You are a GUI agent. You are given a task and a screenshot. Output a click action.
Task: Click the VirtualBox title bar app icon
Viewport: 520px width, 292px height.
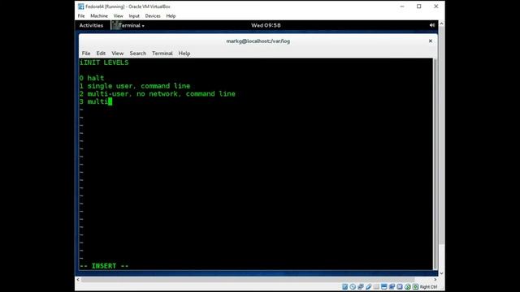[x=81, y=6]
